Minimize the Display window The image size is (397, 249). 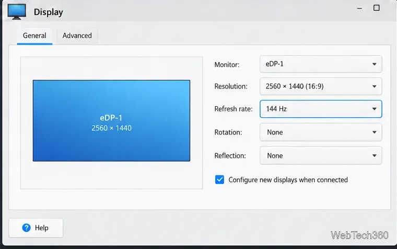359,8
